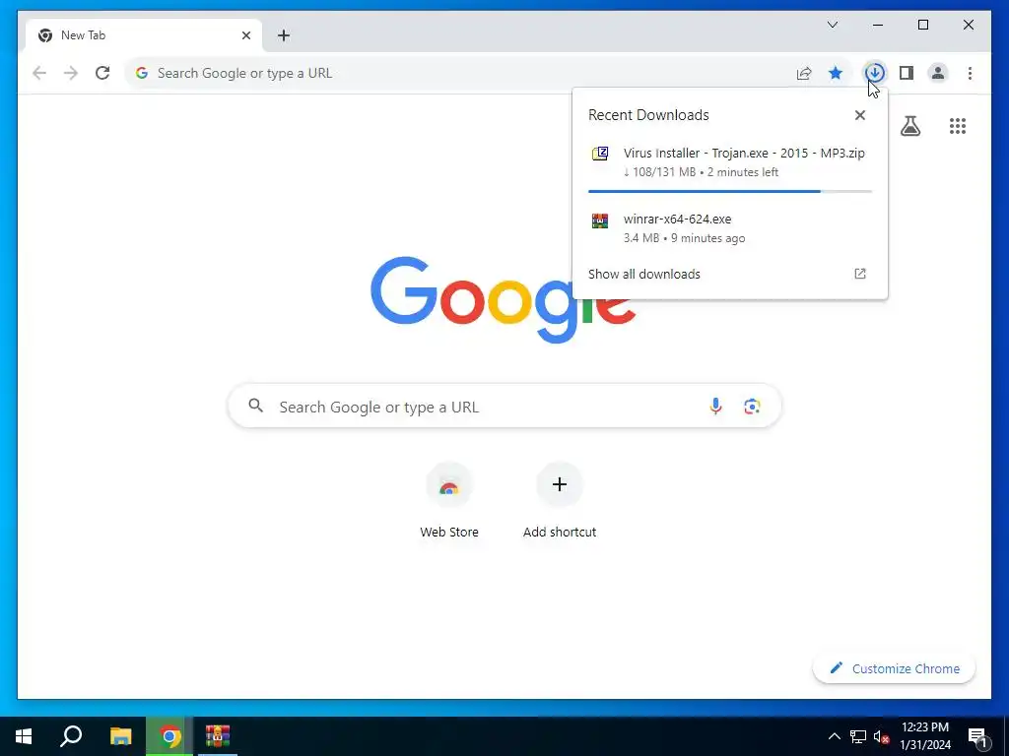Focus the center Google search box

tap(504, 407)
